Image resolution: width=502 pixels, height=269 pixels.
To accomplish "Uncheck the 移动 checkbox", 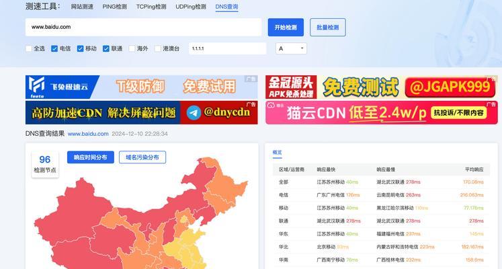I will (80, 48).
